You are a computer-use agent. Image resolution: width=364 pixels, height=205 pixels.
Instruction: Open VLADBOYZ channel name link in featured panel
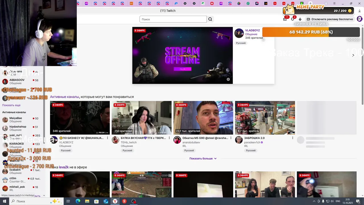pos(253,30)
